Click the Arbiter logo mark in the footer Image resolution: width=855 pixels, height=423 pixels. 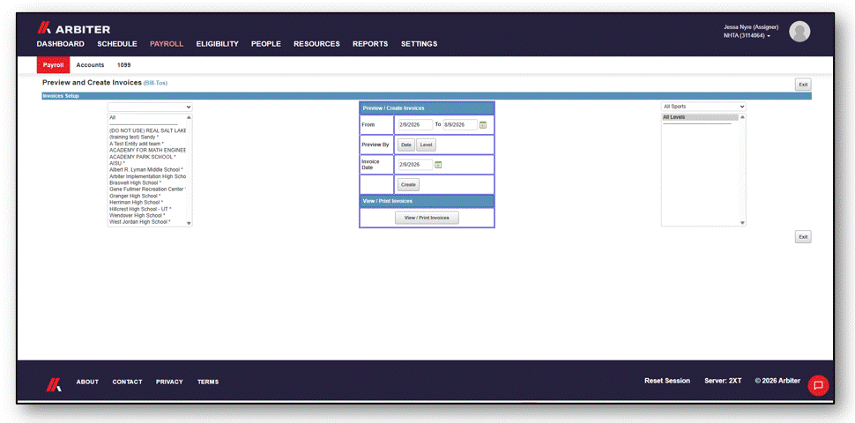point(53,383)
